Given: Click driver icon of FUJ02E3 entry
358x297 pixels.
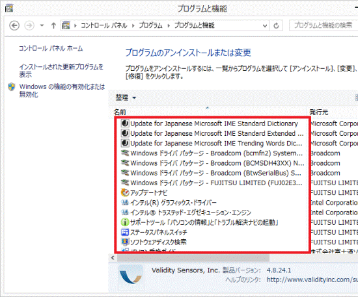Looking at the screenshot, I should pos(125,183).
